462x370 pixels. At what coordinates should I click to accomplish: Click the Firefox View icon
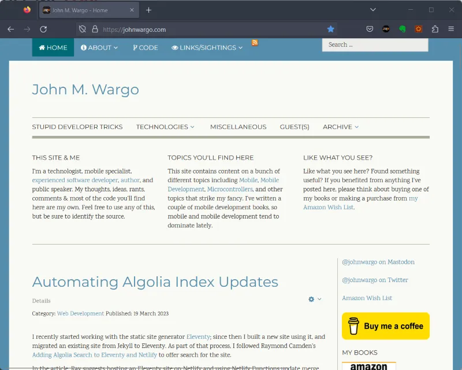point(27,10)
